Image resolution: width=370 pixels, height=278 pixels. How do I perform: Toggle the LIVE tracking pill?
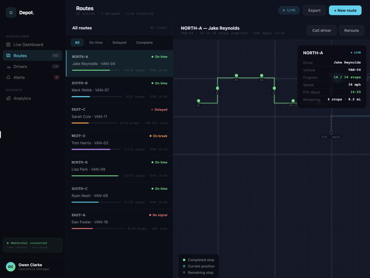coord(289,10)
